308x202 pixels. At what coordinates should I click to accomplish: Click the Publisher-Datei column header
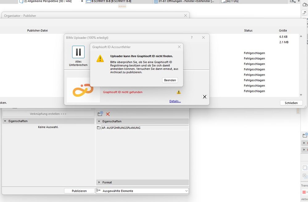tap(37, 30)
